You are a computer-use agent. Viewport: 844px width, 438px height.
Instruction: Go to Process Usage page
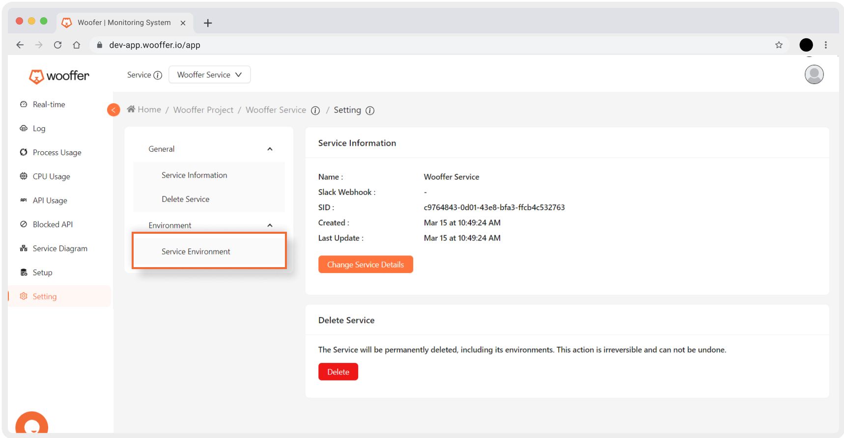pos(57,152)
